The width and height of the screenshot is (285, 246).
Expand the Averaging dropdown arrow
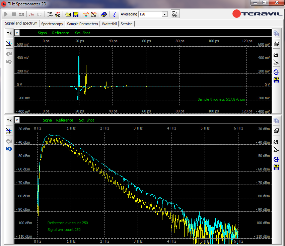coord(164,14)
